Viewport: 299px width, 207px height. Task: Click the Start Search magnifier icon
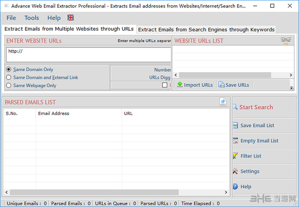(x=235, y=107)
